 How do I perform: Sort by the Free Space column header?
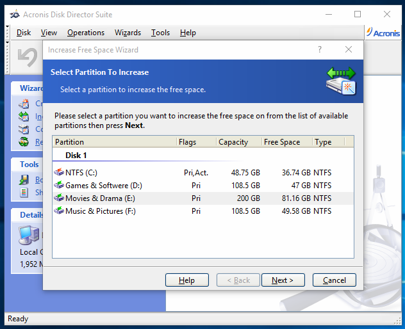[x=287, y=142]
